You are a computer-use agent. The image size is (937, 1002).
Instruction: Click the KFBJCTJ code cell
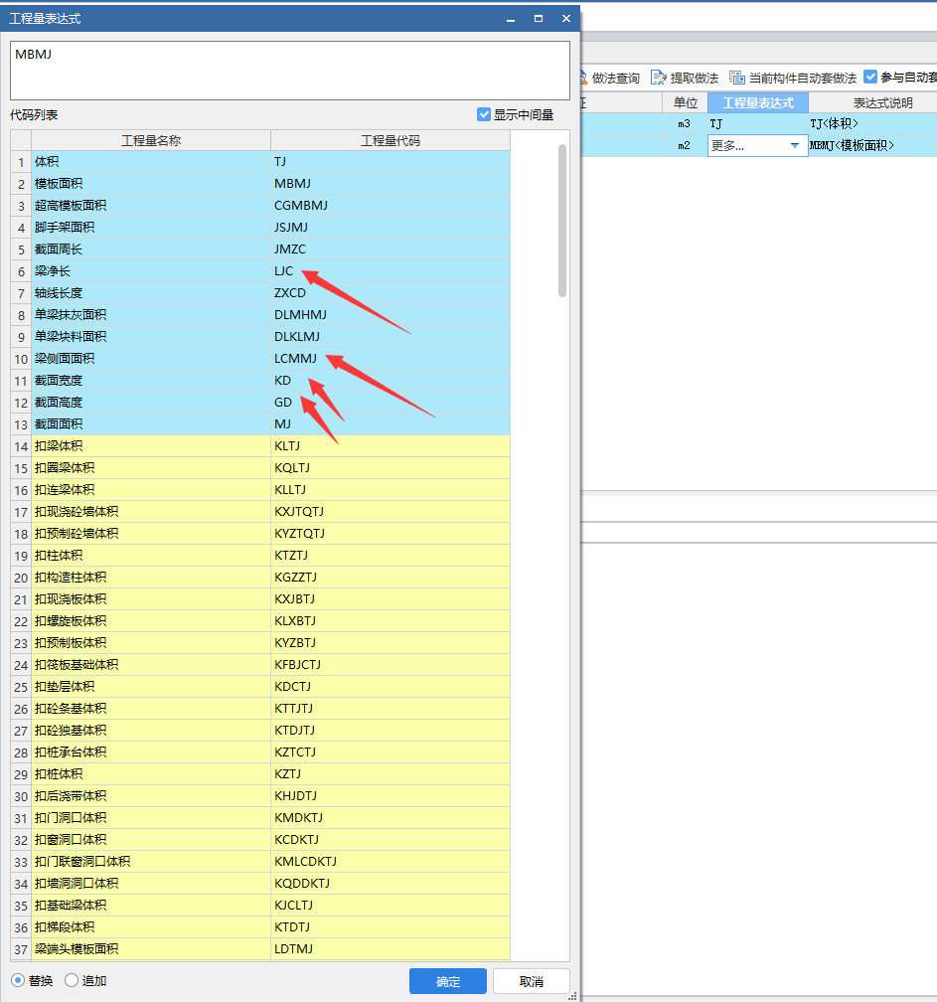point(390,665)
